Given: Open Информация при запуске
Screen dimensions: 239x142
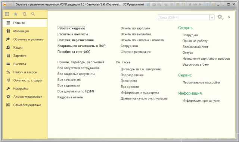Looking at the screenshot, I should pyautogui.click(x=201, y=101).
